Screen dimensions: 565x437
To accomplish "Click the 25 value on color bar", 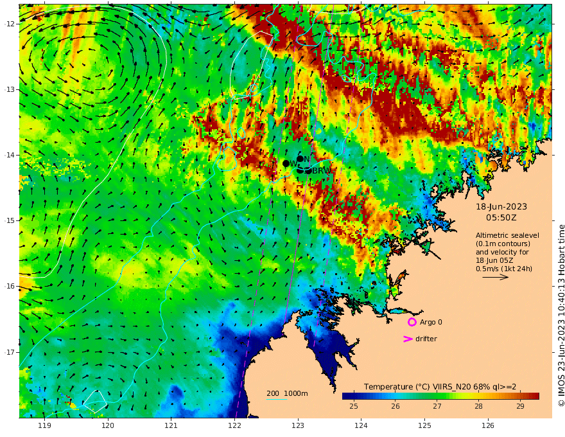I will click(354, 406).
